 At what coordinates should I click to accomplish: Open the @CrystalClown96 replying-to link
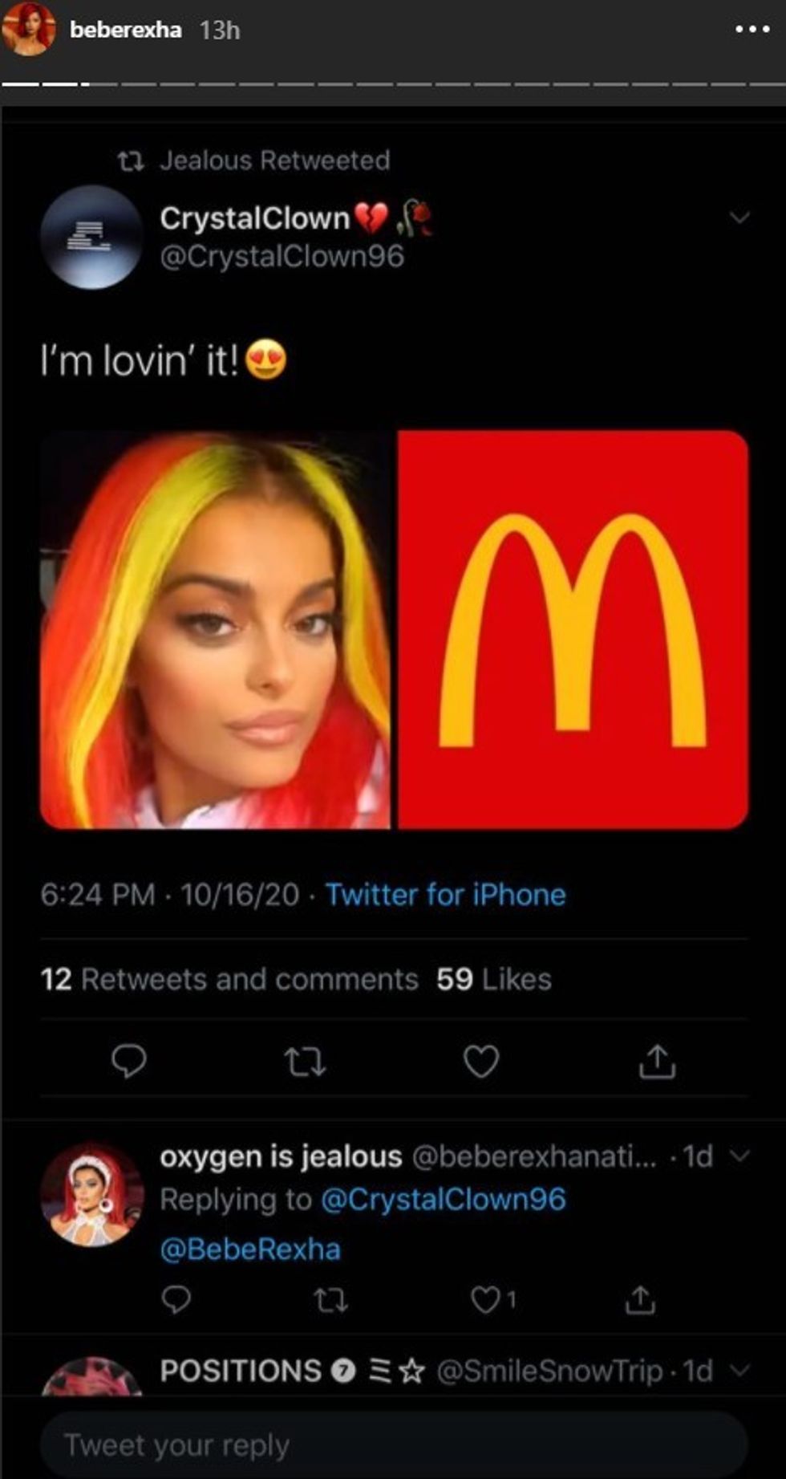pyautogui.click(x=444, y=1199)
